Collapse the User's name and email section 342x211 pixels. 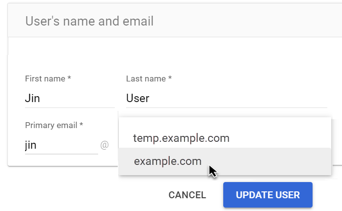click(x=89, y=21)
